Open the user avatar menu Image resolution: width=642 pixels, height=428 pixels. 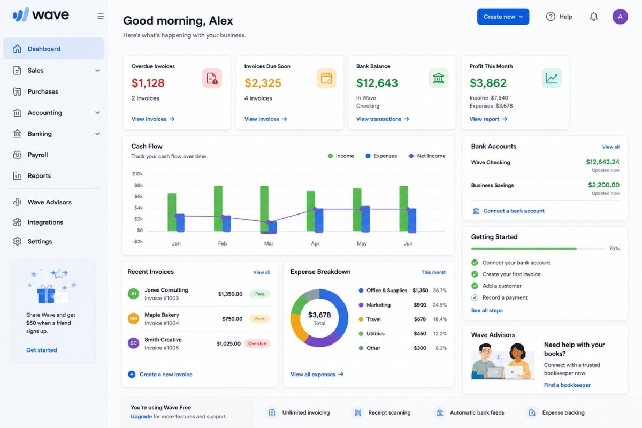(620, 17)
